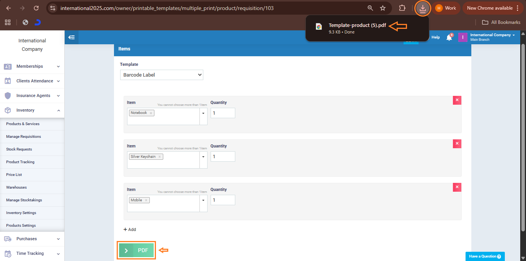The width and height of the screenshot is (526, 261).
Task: Expand the Mobile item selector arrow
Action: 203,200
